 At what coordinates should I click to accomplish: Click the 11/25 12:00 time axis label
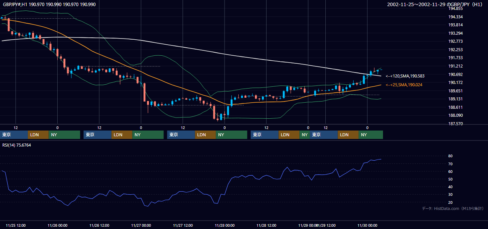(16, 225)
